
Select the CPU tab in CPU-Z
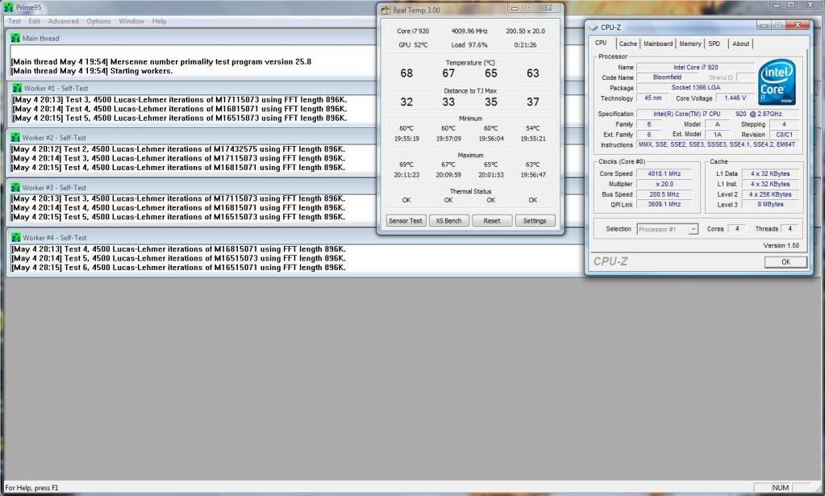pyautogui.click(x=601, y=43)
